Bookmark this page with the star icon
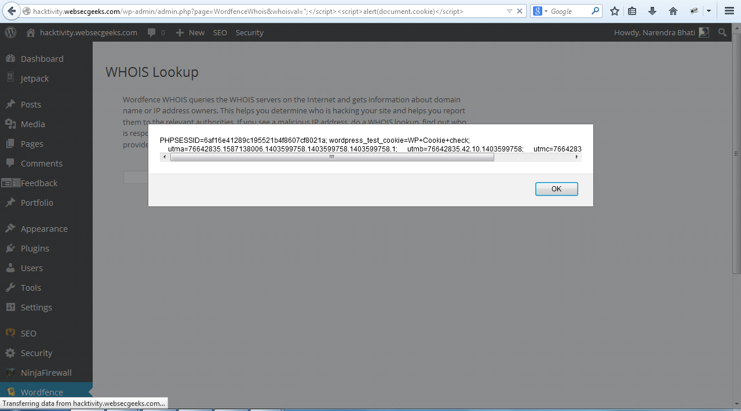This screenshot has width=741, height=411. 615,11
